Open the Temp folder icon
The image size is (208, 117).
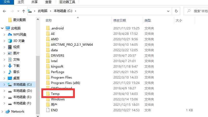click(48, 94)
